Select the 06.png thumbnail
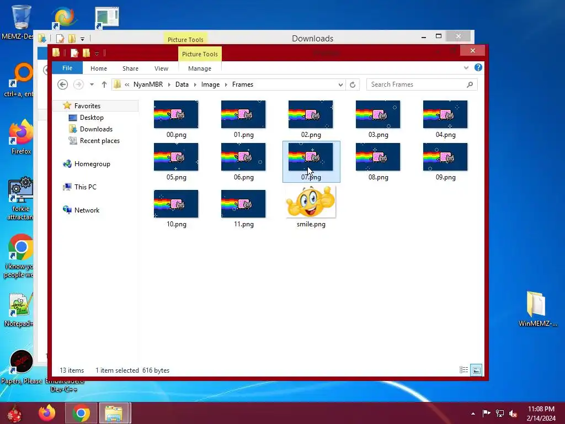 [x=243, y=157]
